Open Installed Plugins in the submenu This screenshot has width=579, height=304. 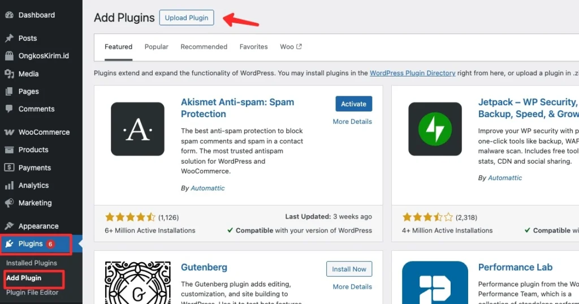click(x=32, y=263)
